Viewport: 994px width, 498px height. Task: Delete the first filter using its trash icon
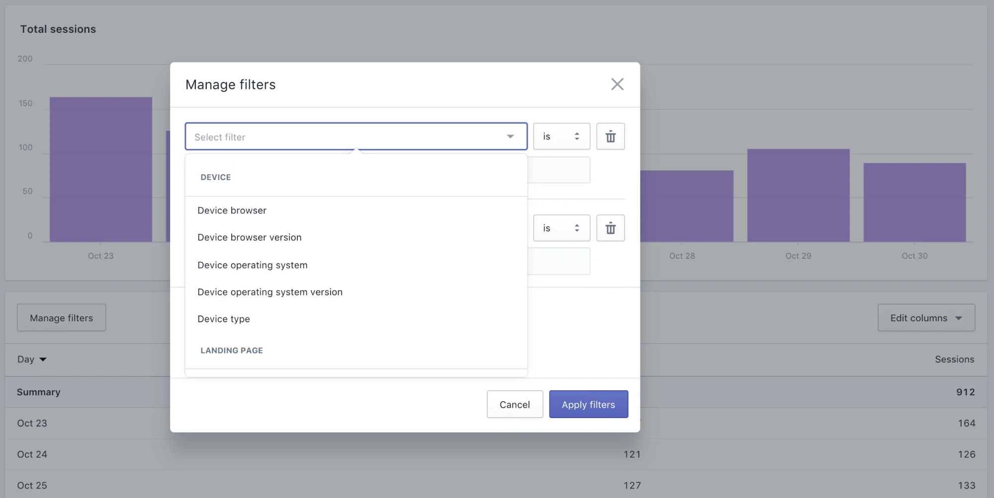point(610,137)
